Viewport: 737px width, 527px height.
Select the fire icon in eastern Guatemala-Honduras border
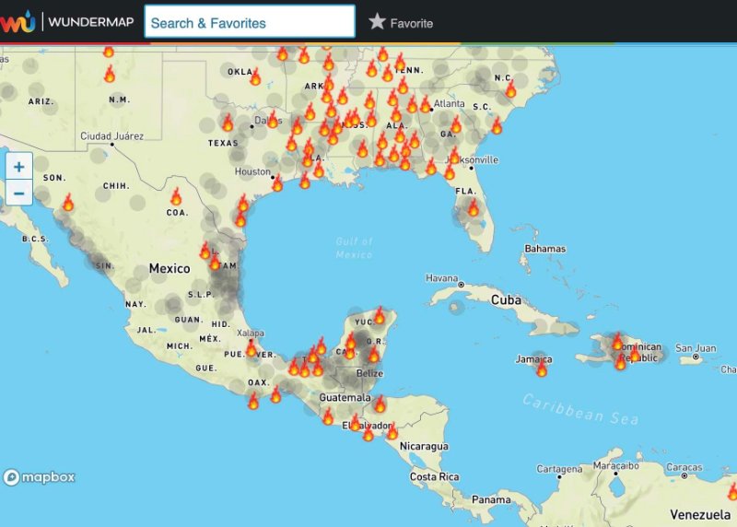pos(380,404)
